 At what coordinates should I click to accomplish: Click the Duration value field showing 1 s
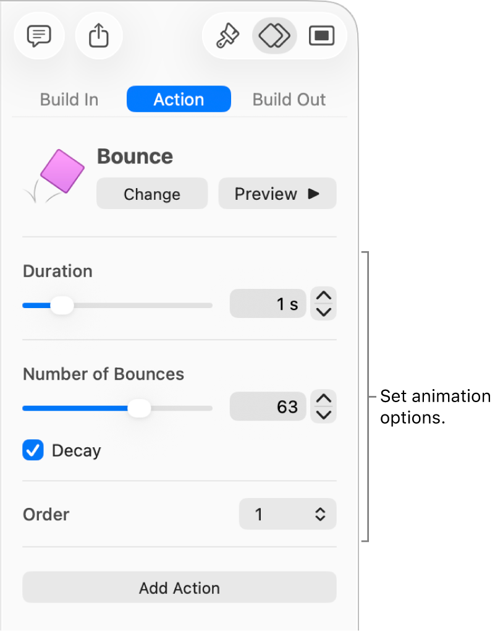point(268,303)
